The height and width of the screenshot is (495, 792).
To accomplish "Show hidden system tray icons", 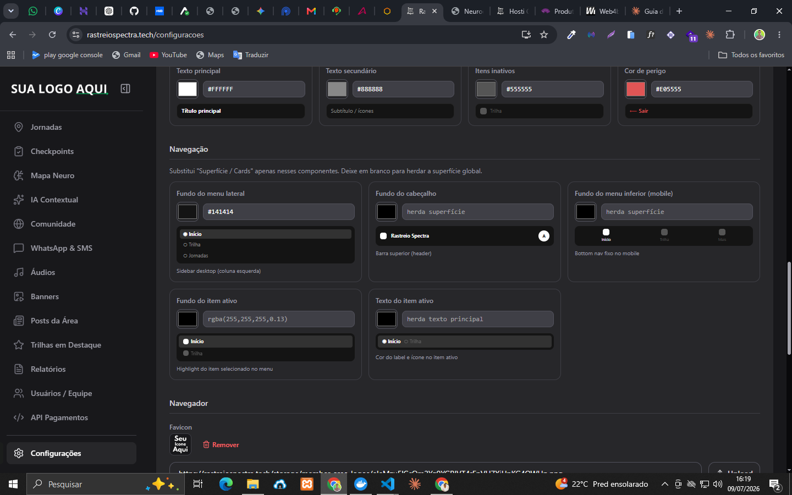I will coord(664,484).
